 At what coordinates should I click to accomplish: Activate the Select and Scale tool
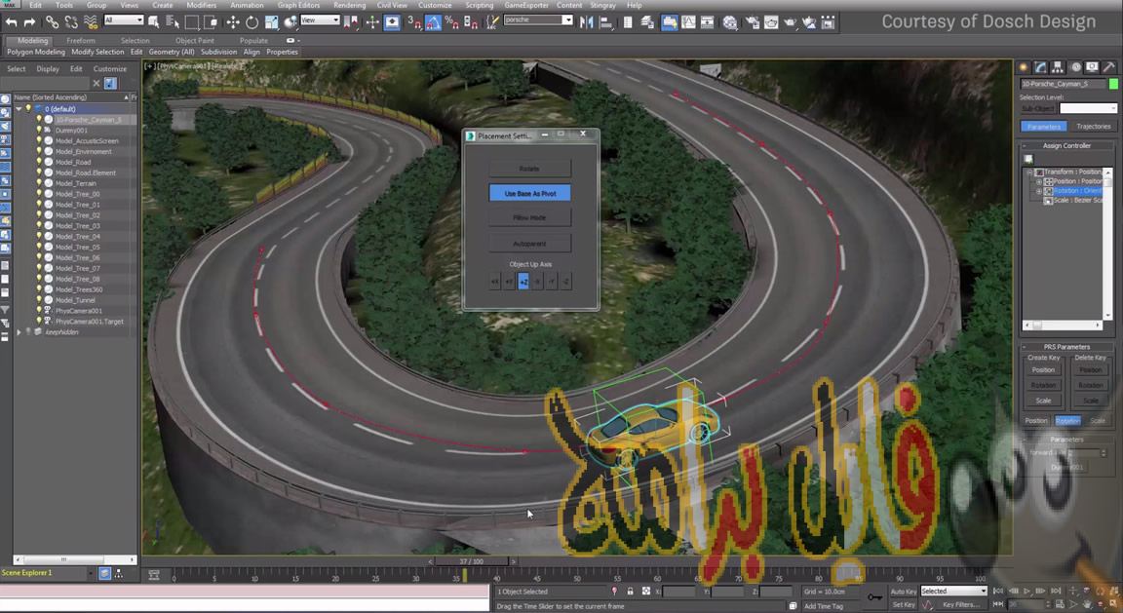[271, 22]
